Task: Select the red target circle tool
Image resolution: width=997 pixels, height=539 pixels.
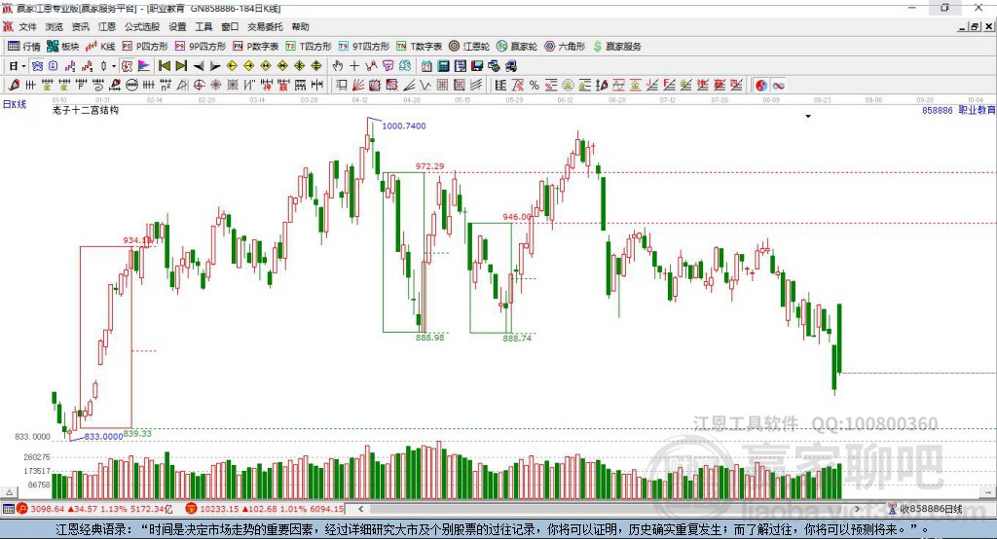Action: (x=199, y=86)
